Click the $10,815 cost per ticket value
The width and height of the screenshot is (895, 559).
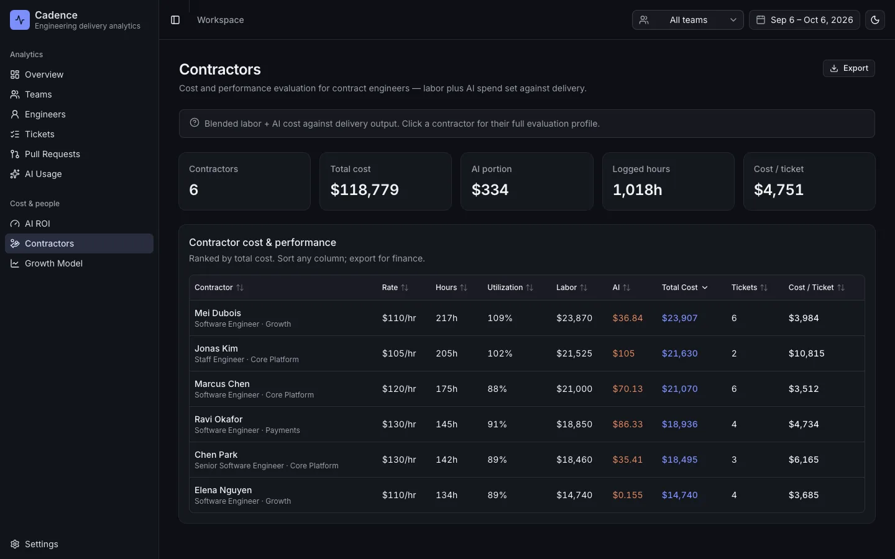click(x=806, y=353)
